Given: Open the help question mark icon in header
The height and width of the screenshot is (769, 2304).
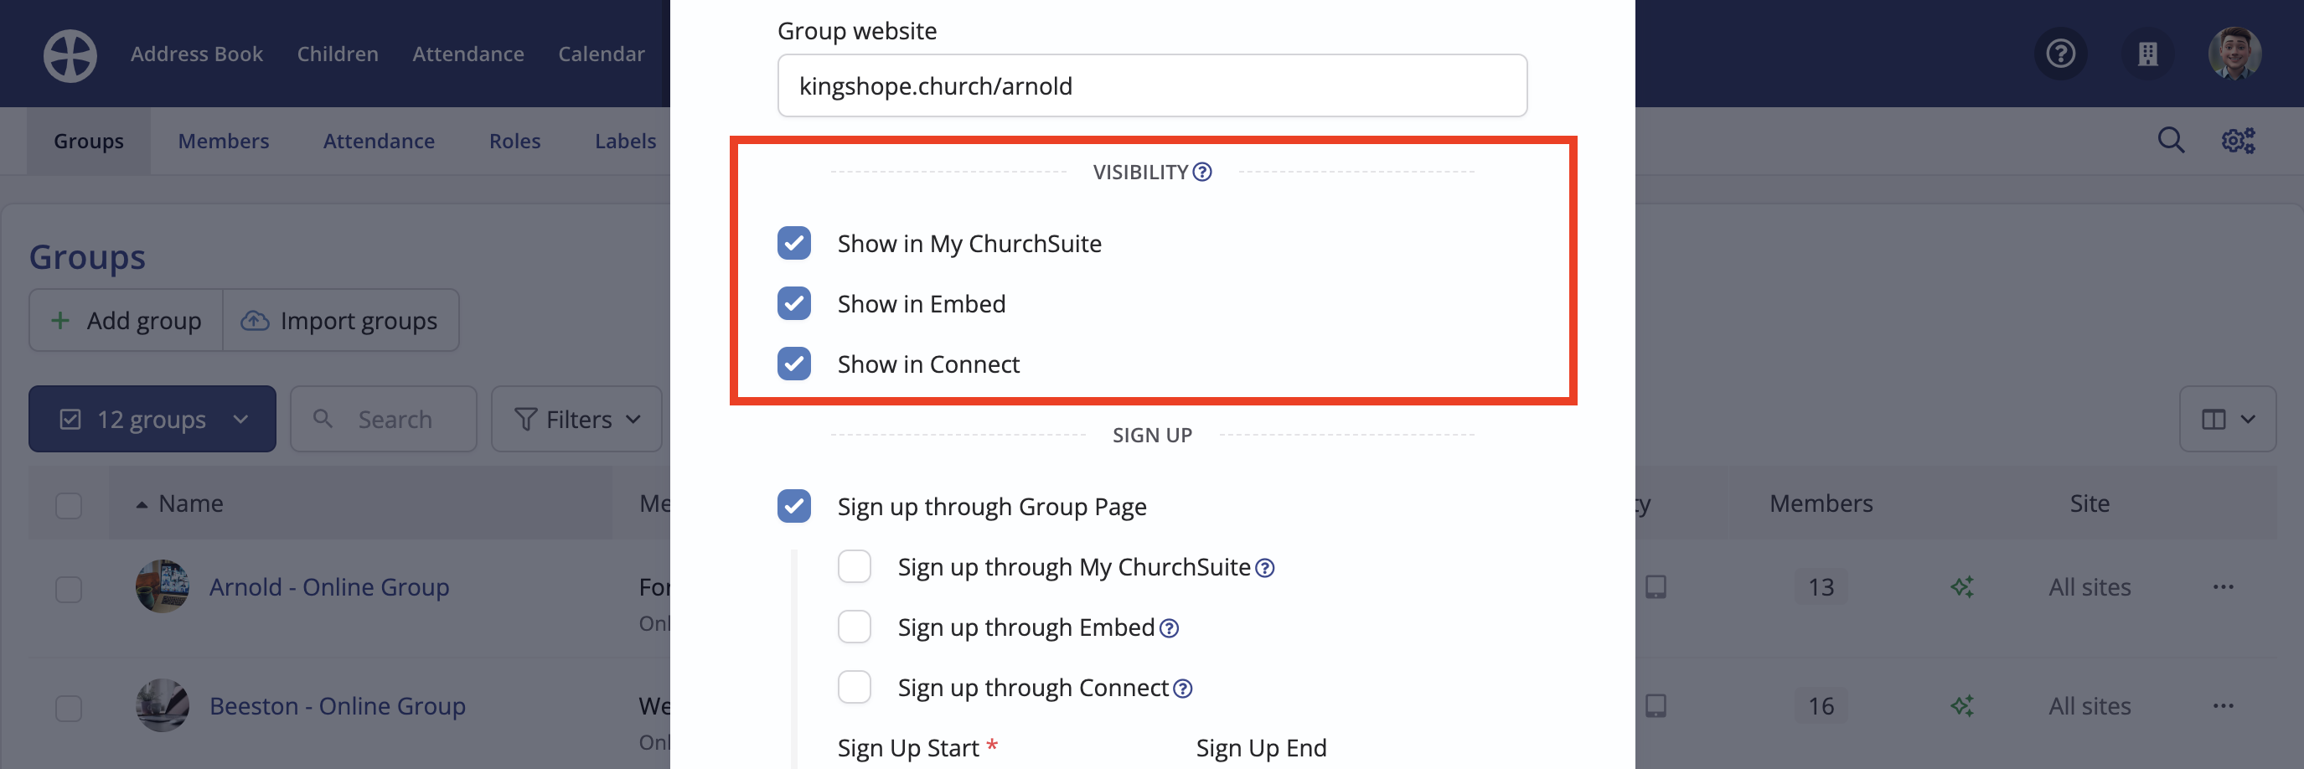Looking at the screenshot, I should (2061, 54).
